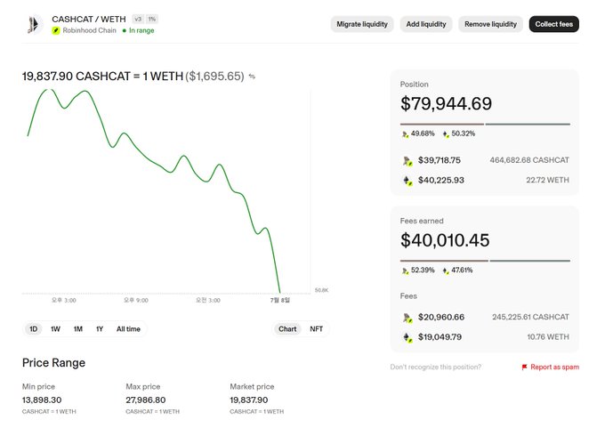Click the Market price value 19,837.90
Image resolution: width=605 pixels, height=436 pixels.
click(x=249, y=400)
